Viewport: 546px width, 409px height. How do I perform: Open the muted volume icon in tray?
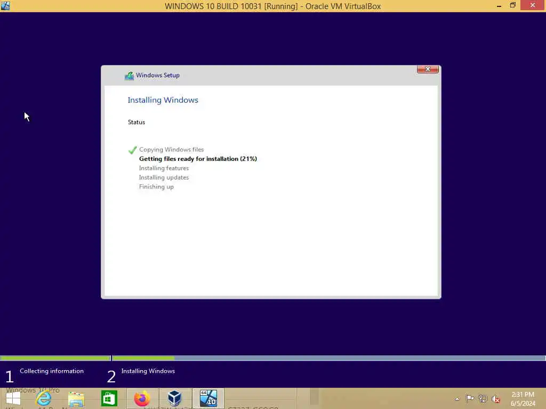point(496,399)
